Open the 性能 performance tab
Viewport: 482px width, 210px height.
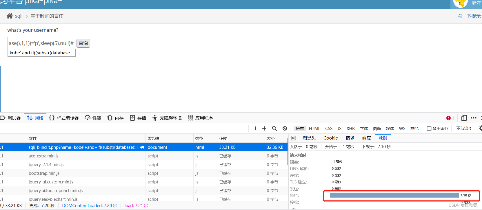point(93,118)
